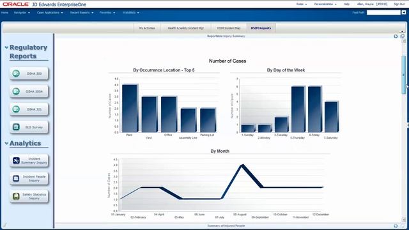
Task: Open the Favorites dropdown
Action: point(107,13)
